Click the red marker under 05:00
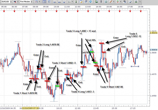This screenshot has width=158, height=110. pyautogui.click(x=4, y=11)
